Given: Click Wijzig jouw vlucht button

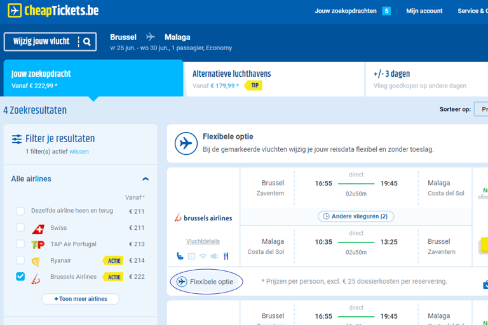Looking at the screenshot, I should click(50, 42).
